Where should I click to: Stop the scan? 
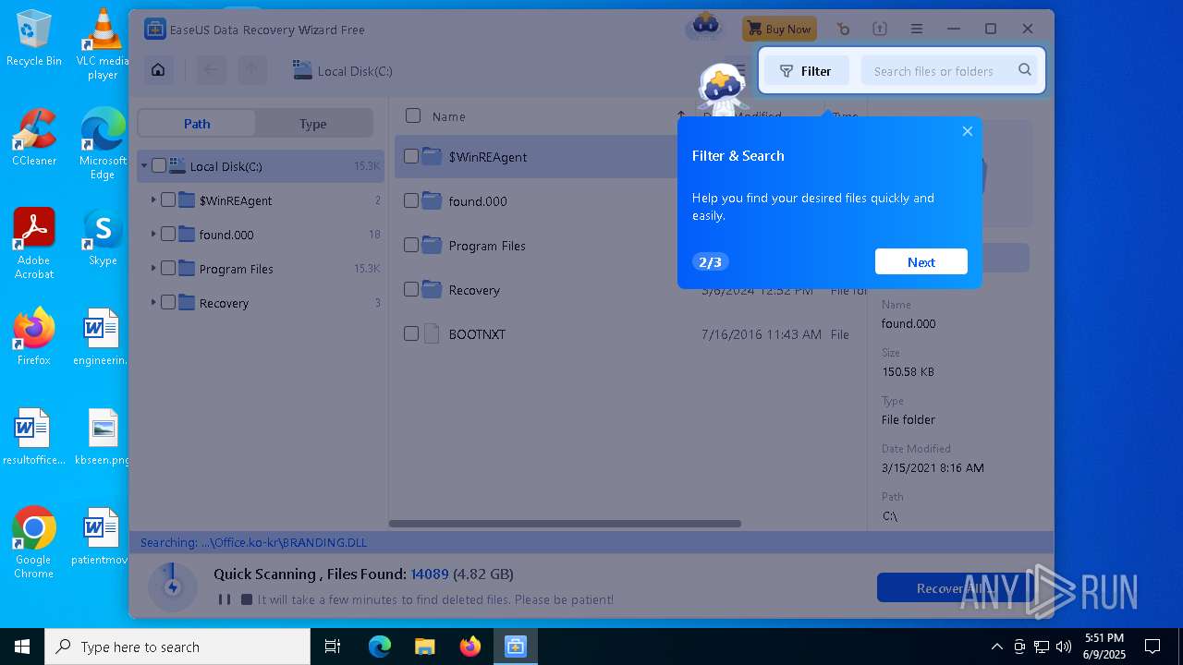[x=246, y=599]
